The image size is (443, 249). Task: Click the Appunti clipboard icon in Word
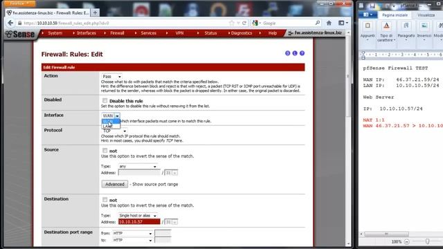(x=368, y=26)
